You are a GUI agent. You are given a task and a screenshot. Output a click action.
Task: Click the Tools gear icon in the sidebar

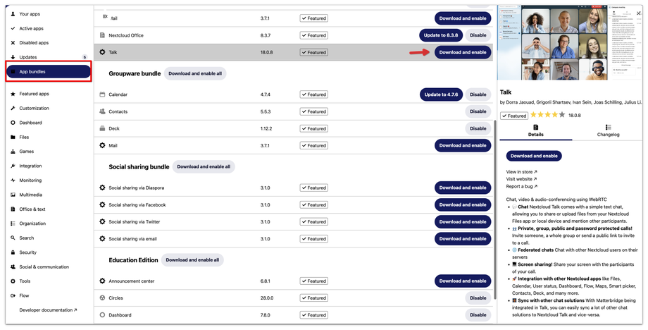[13, 281]
